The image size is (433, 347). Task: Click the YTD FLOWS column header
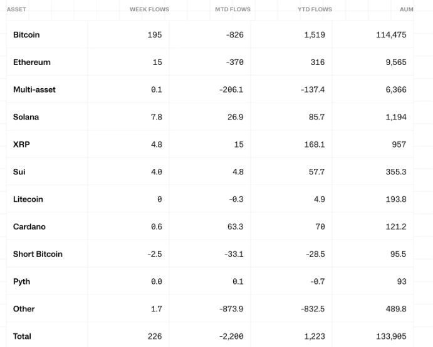pos(315,9)
